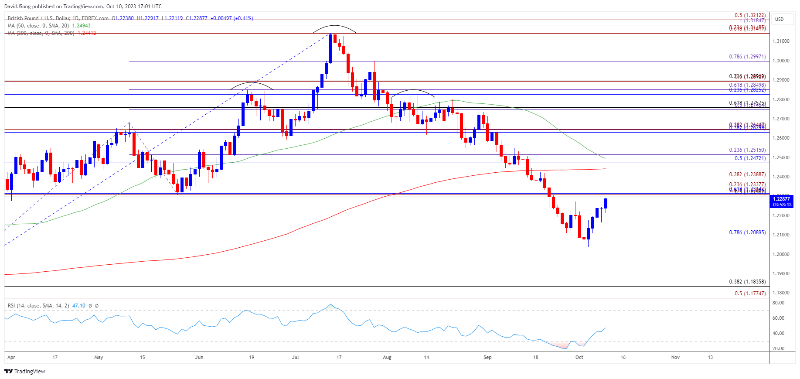Click the Fibonacci label 0.786 (1.29971)
Screen dimensions: 800x379
pyautogui.click(x=747, y=57)
